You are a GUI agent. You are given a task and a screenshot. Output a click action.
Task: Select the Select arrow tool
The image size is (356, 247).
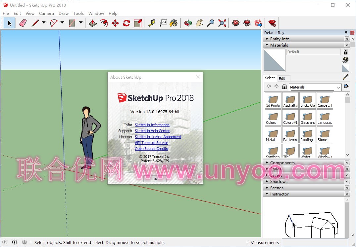9,23
